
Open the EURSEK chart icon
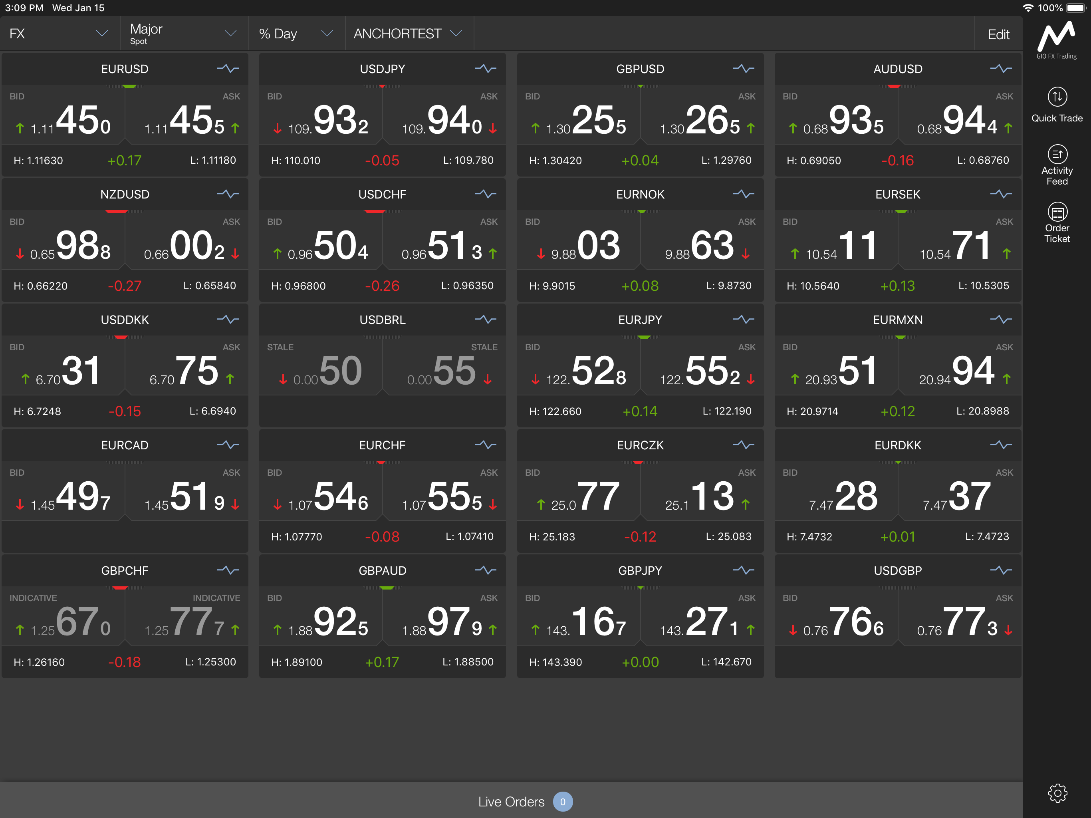pos(1001,194)
